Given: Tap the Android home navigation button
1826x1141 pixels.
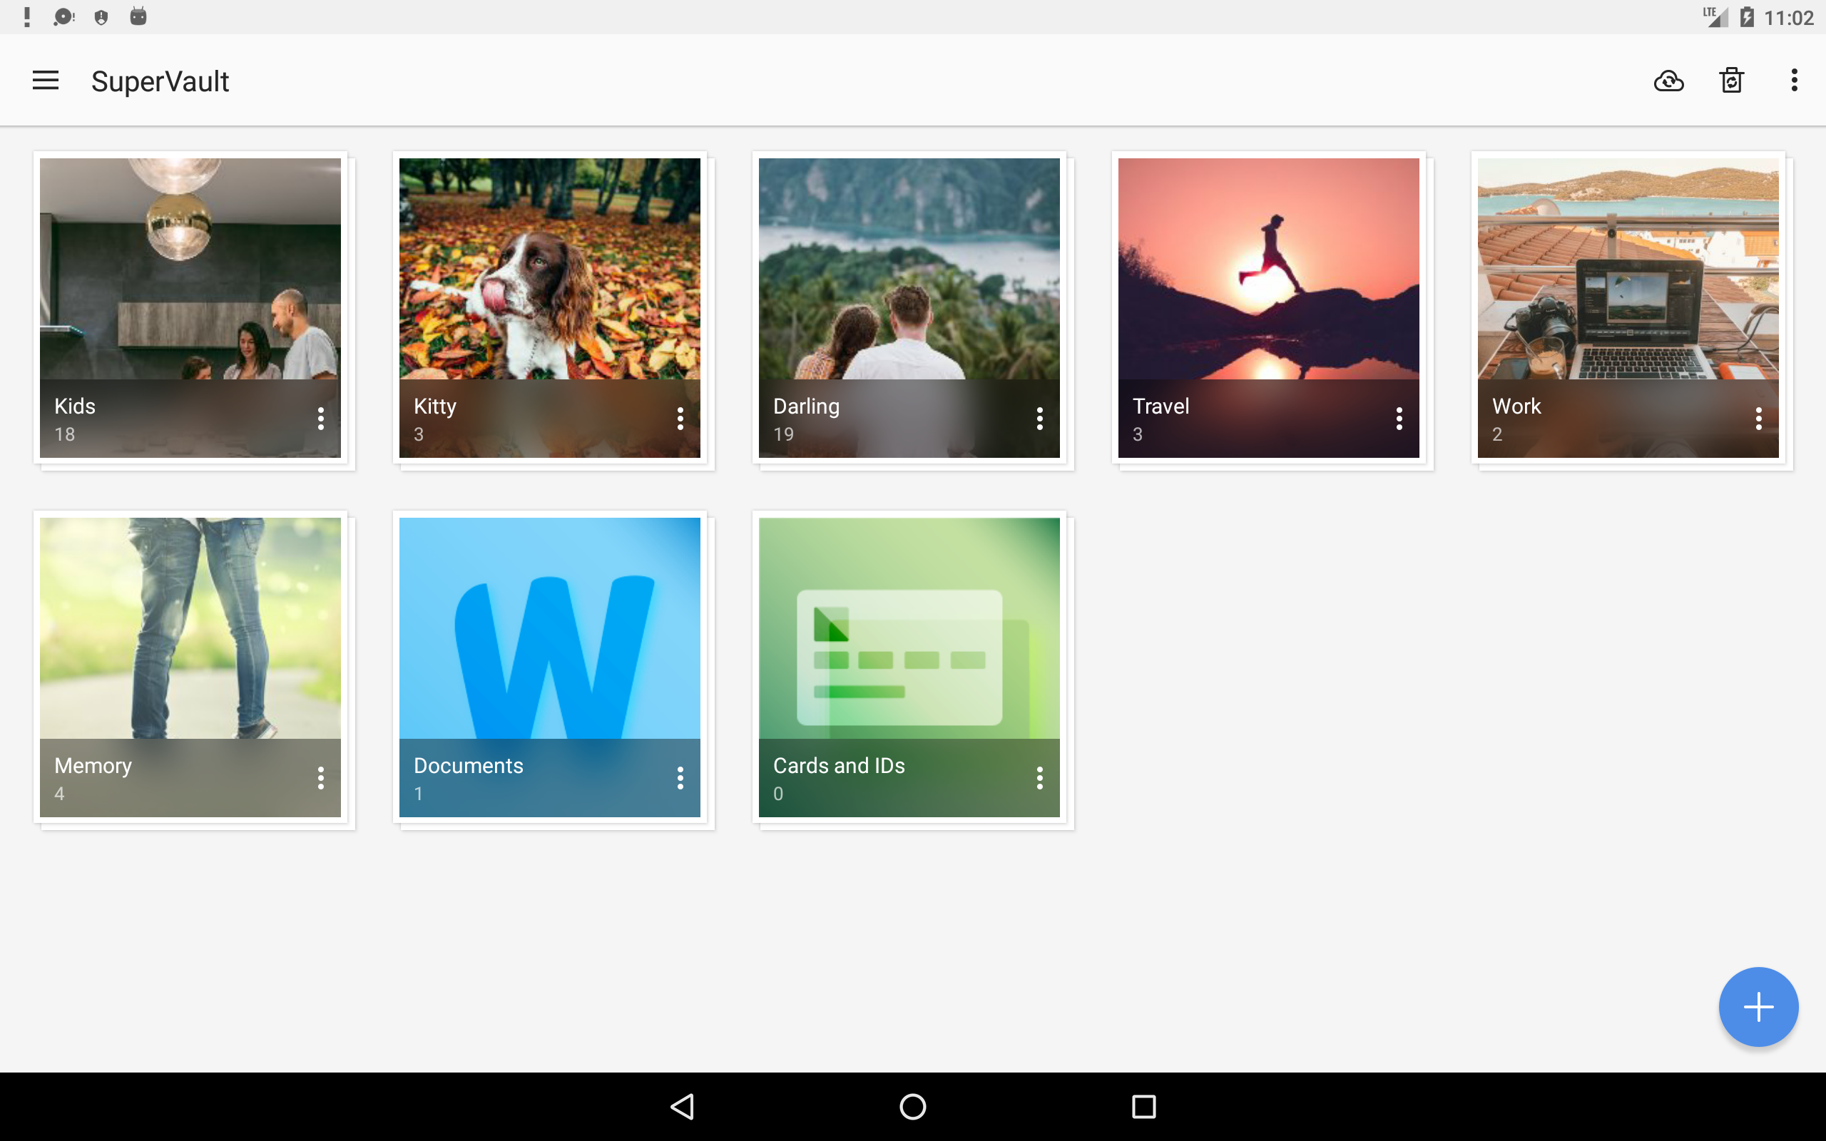Looking at the screenshot, I should tap(913, 1106).
